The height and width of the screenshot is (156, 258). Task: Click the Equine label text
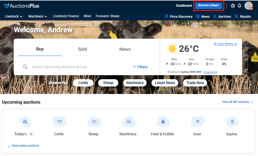pyautogui.click(x=232, y=134)
